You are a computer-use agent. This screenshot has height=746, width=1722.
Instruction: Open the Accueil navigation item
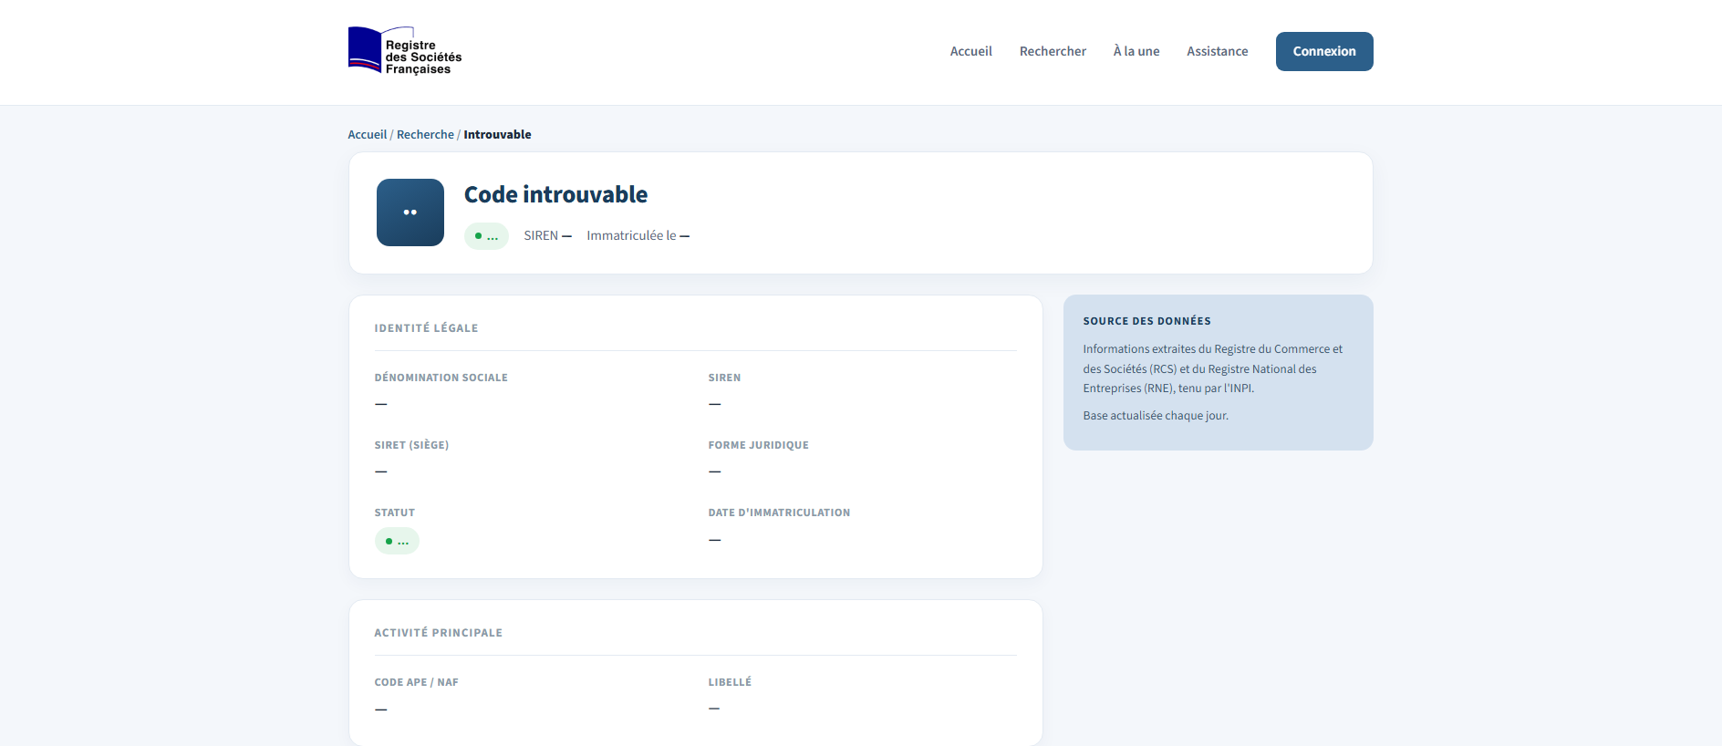[x=970, y=51]
